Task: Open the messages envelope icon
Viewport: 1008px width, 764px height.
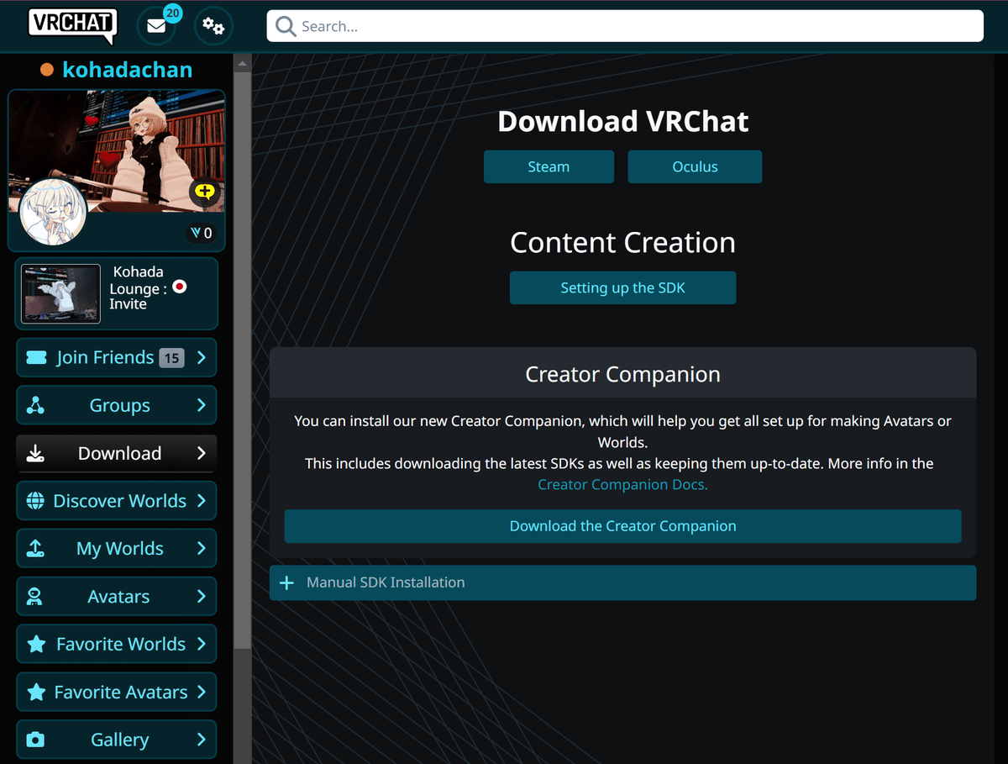Action: pyautogui.click(x=156, y=26)
